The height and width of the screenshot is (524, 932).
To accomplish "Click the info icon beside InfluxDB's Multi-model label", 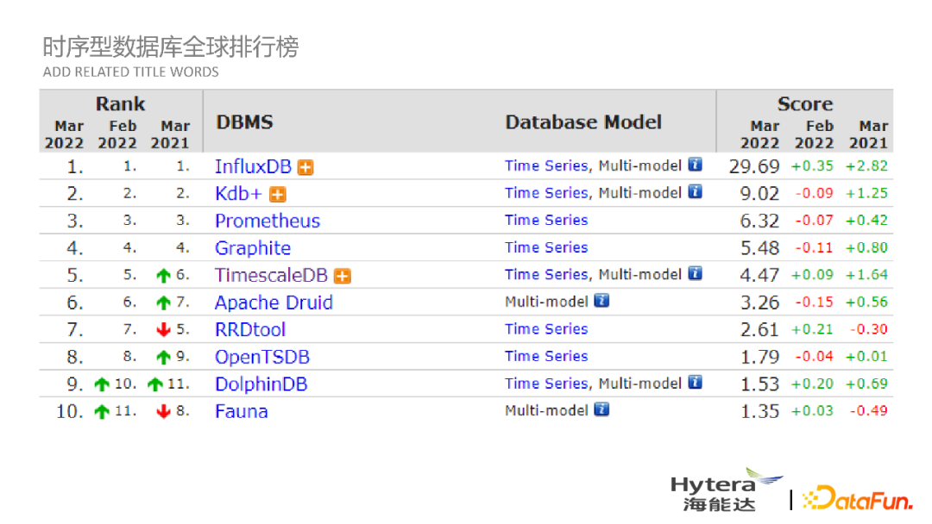I will click(x=695, y=165).
